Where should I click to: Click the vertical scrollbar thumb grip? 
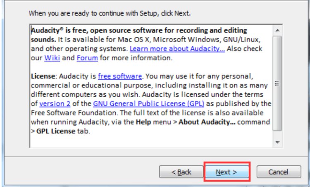277,83
